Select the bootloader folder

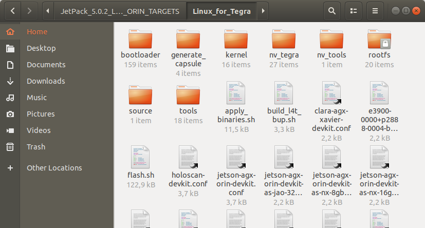140,39
